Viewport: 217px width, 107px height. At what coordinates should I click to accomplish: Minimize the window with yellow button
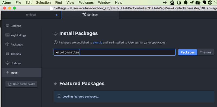point(9,8)
